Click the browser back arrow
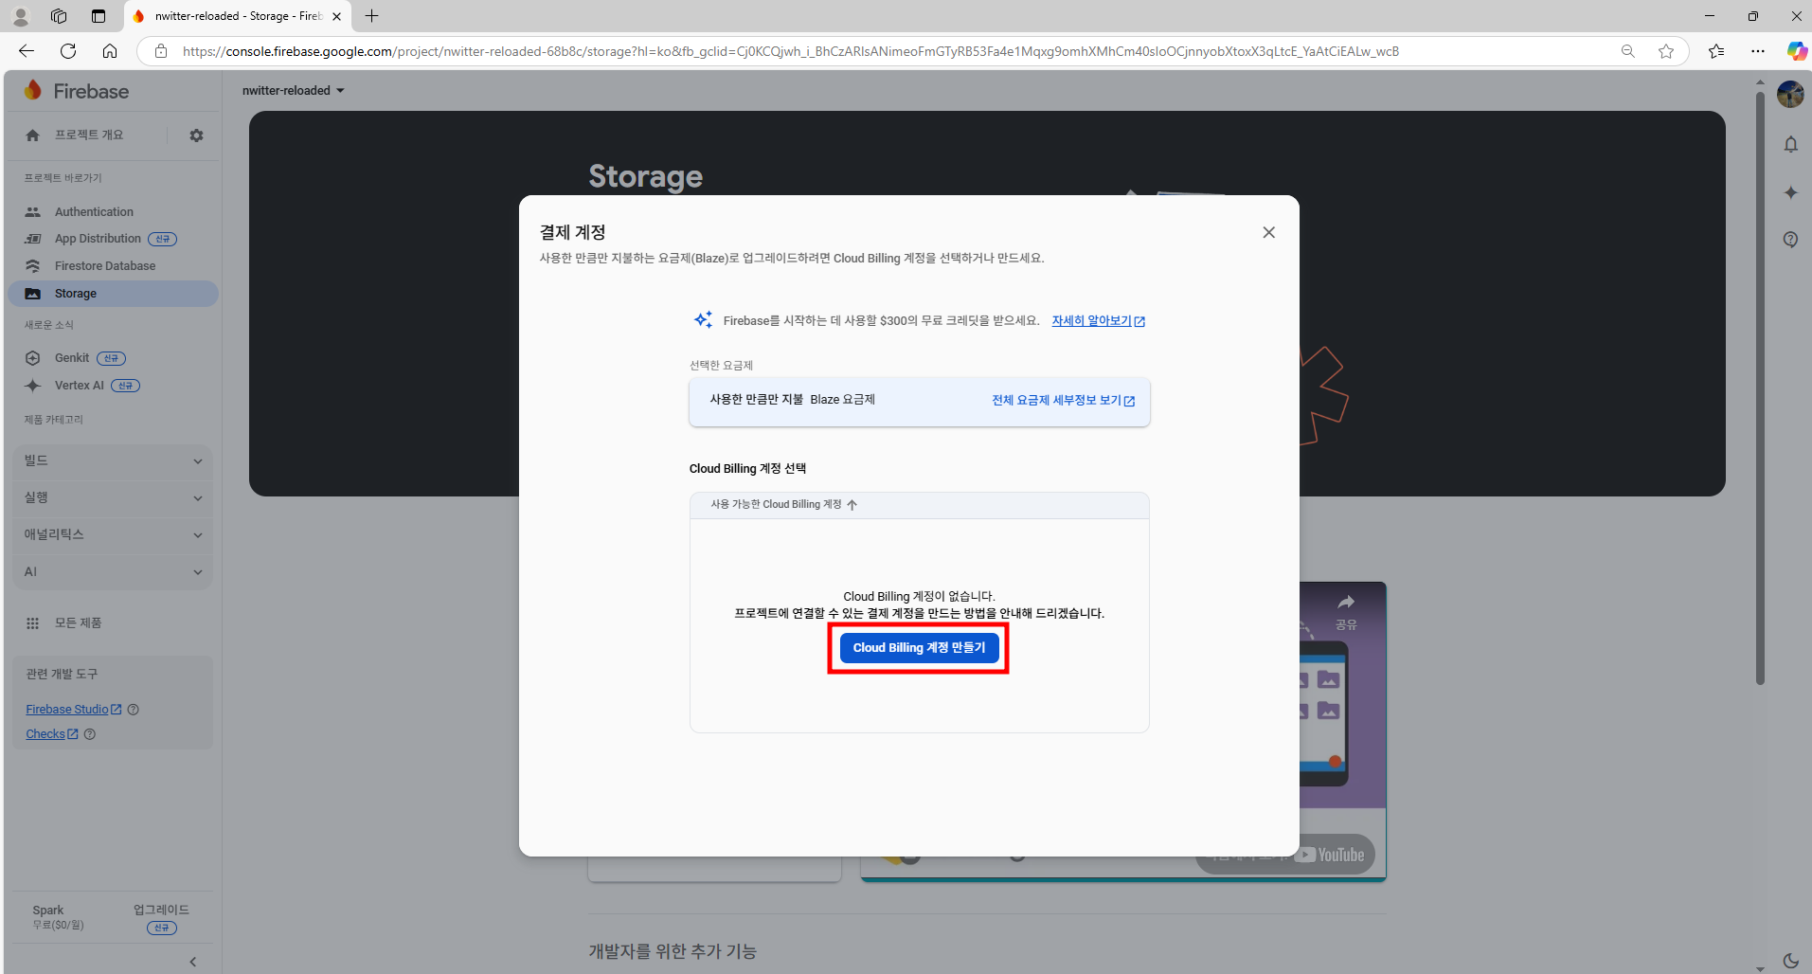Screen dimensions: 1812x974 point(27,51)
